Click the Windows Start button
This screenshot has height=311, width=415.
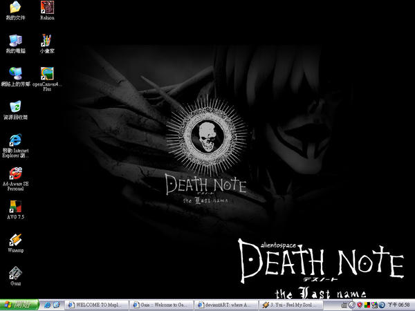pos(19,305)
